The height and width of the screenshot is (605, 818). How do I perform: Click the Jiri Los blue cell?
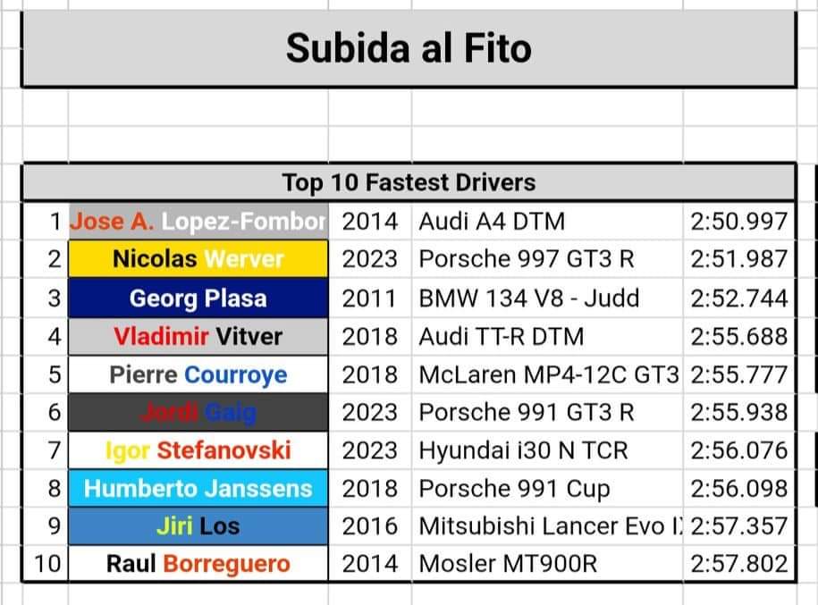tap(198, 526)
